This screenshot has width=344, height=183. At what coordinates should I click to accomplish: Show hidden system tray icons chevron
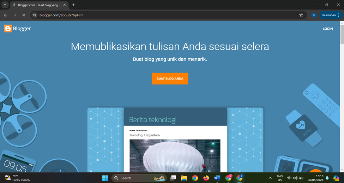[270, 178]
